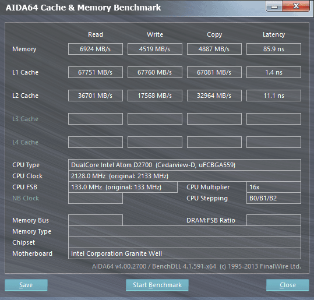Click the empty L4 Cache Copy field
Image resolution: width=314 pixels, height=300 pixels.
(x=214, y=142)
